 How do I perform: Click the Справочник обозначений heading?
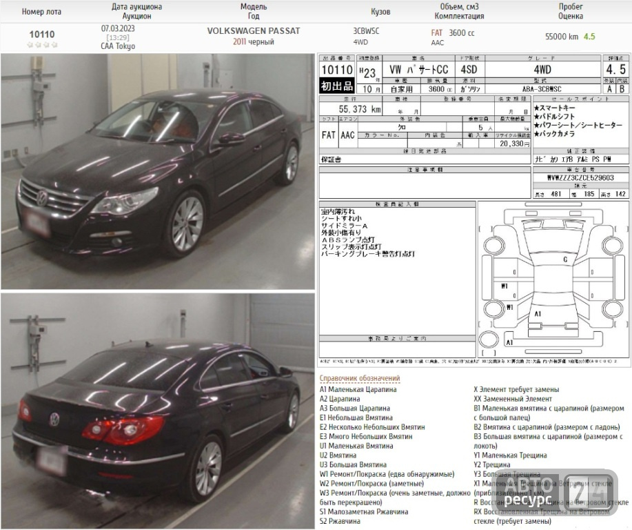[x=360, y=378]
